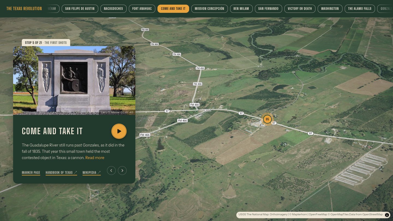
Task: Click the Cost town label on map
Action: pos(208,110)
